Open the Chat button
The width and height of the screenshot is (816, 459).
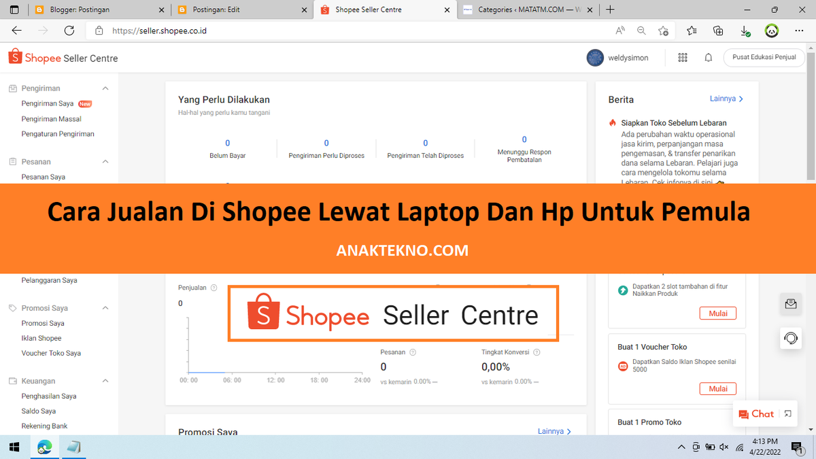click(757, 413)
